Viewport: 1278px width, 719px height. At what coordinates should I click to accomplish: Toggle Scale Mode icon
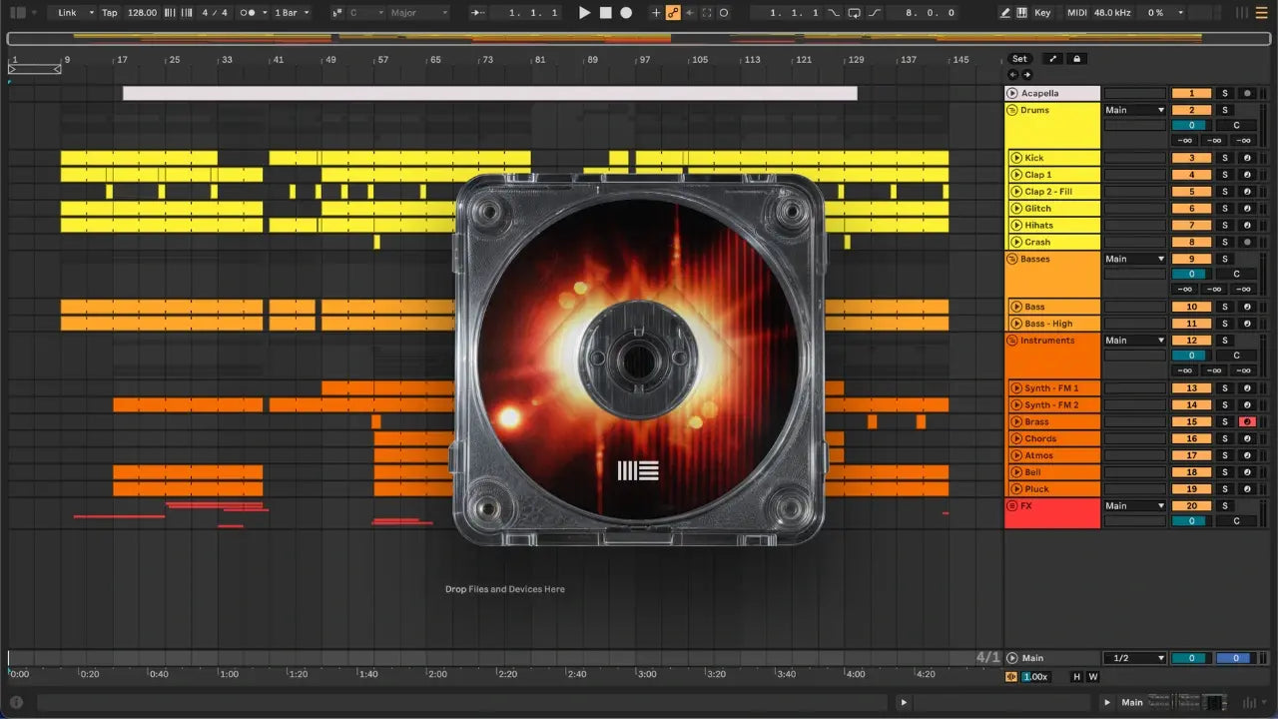336,13
